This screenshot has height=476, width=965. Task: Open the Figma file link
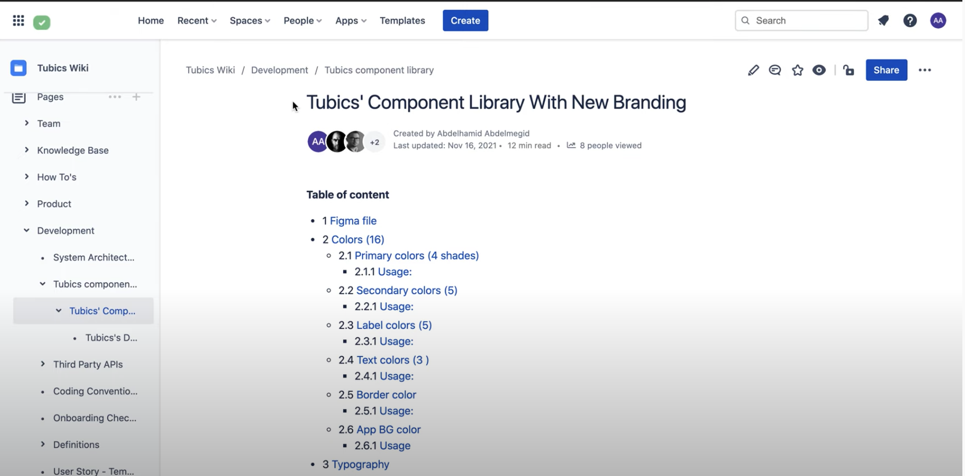353,221
